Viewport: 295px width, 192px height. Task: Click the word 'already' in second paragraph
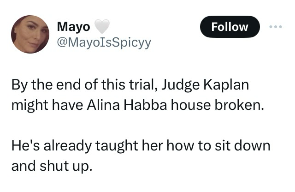(x=68, y=146)
